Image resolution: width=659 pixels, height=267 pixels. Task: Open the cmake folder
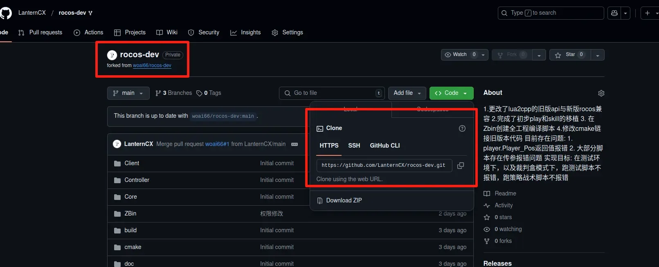tap(133, 247)
